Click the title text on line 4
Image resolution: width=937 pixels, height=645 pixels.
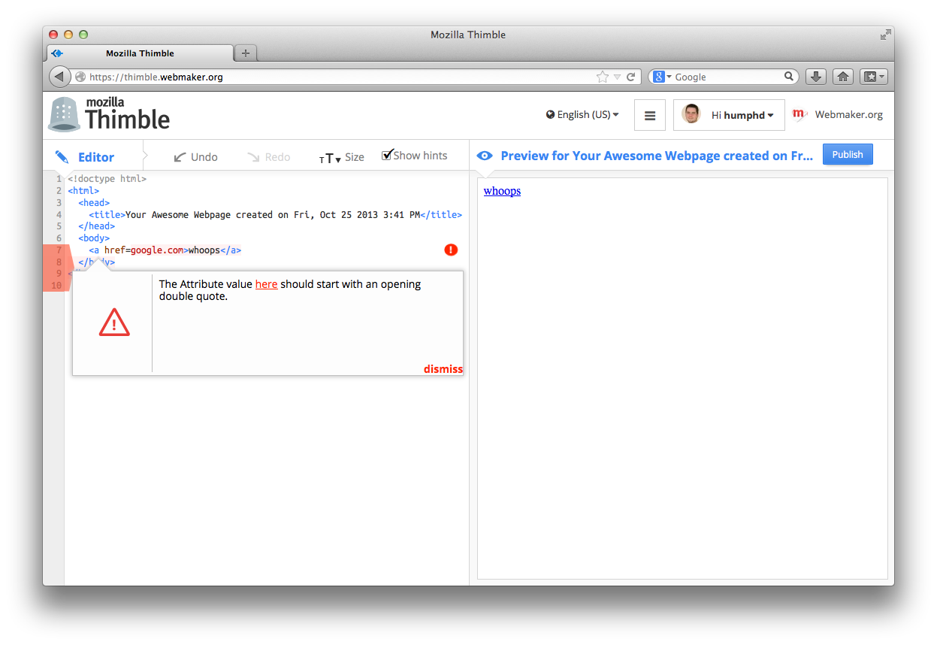tap(273, 215)
